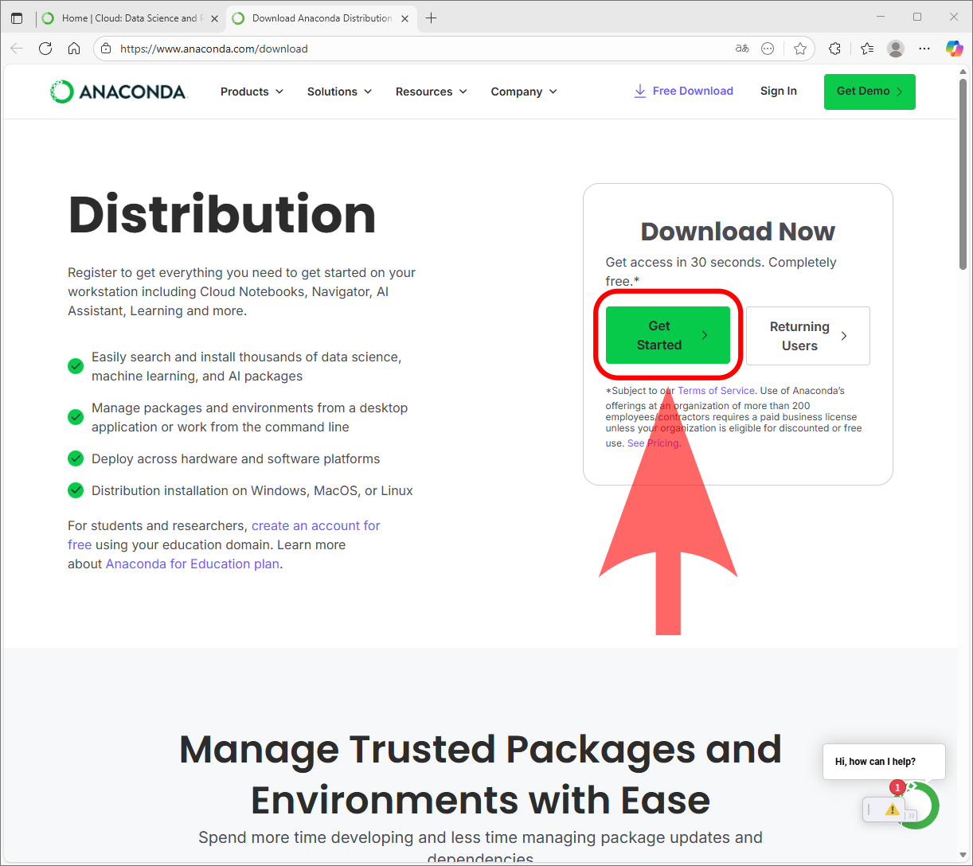This screenshot has height=866, width=973.
Task: Switch to the Home Cloud tab
Action: (x=127, y=18)
